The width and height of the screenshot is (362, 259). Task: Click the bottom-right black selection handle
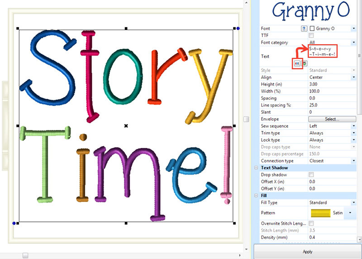click(x=233, y=223)
